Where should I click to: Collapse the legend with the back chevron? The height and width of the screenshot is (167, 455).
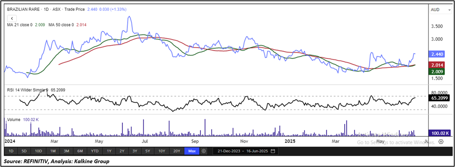(12, 18)
